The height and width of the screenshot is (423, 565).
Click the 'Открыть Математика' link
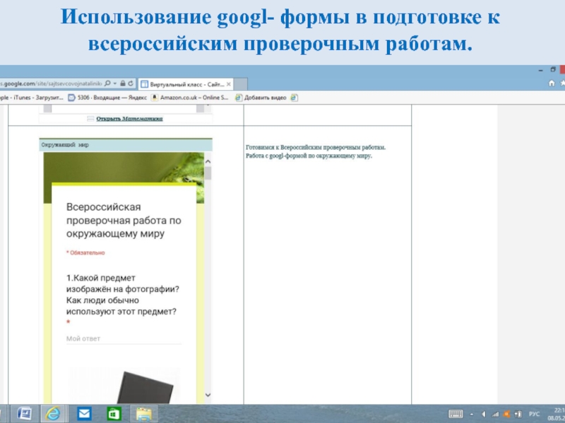coord(129,119)
